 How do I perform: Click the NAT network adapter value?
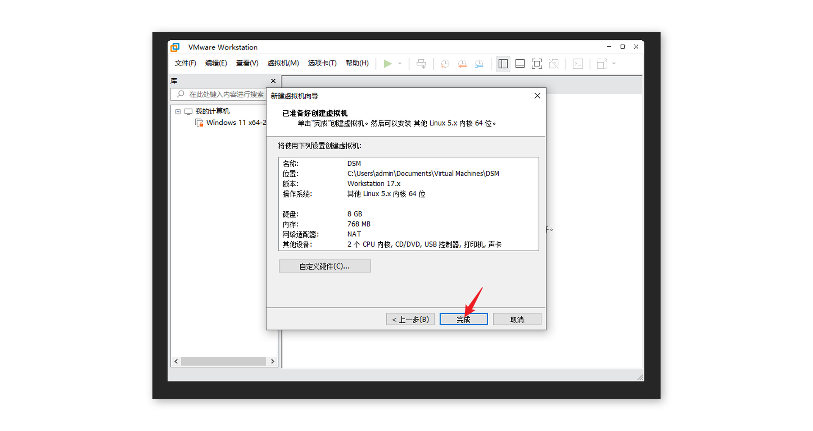(354, 234)
